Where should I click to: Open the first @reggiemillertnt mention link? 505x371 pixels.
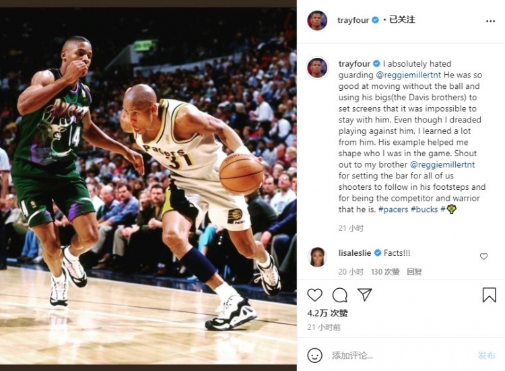coord(409,75)
